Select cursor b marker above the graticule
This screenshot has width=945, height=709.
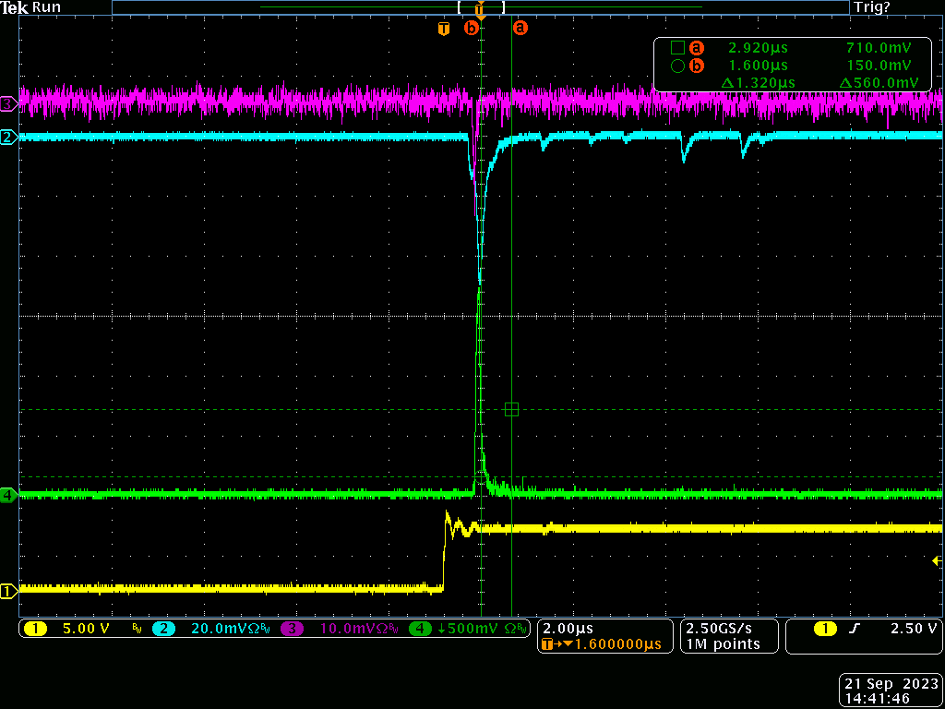[472, 29]
